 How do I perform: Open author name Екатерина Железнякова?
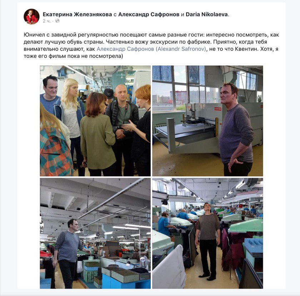[77, 14]
